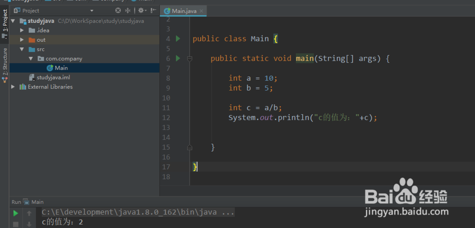Collapse the studyjava project root

click(13, 21)
